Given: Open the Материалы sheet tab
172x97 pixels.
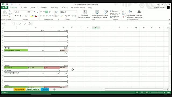Looking at the screenshot, I should click(x=19, y=89).
